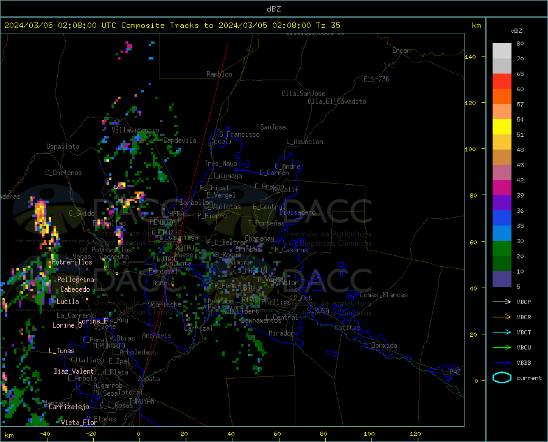This screenshot has width=548, height=442.
Task: Click the L_Tunas label
Action: pos(61,351)
